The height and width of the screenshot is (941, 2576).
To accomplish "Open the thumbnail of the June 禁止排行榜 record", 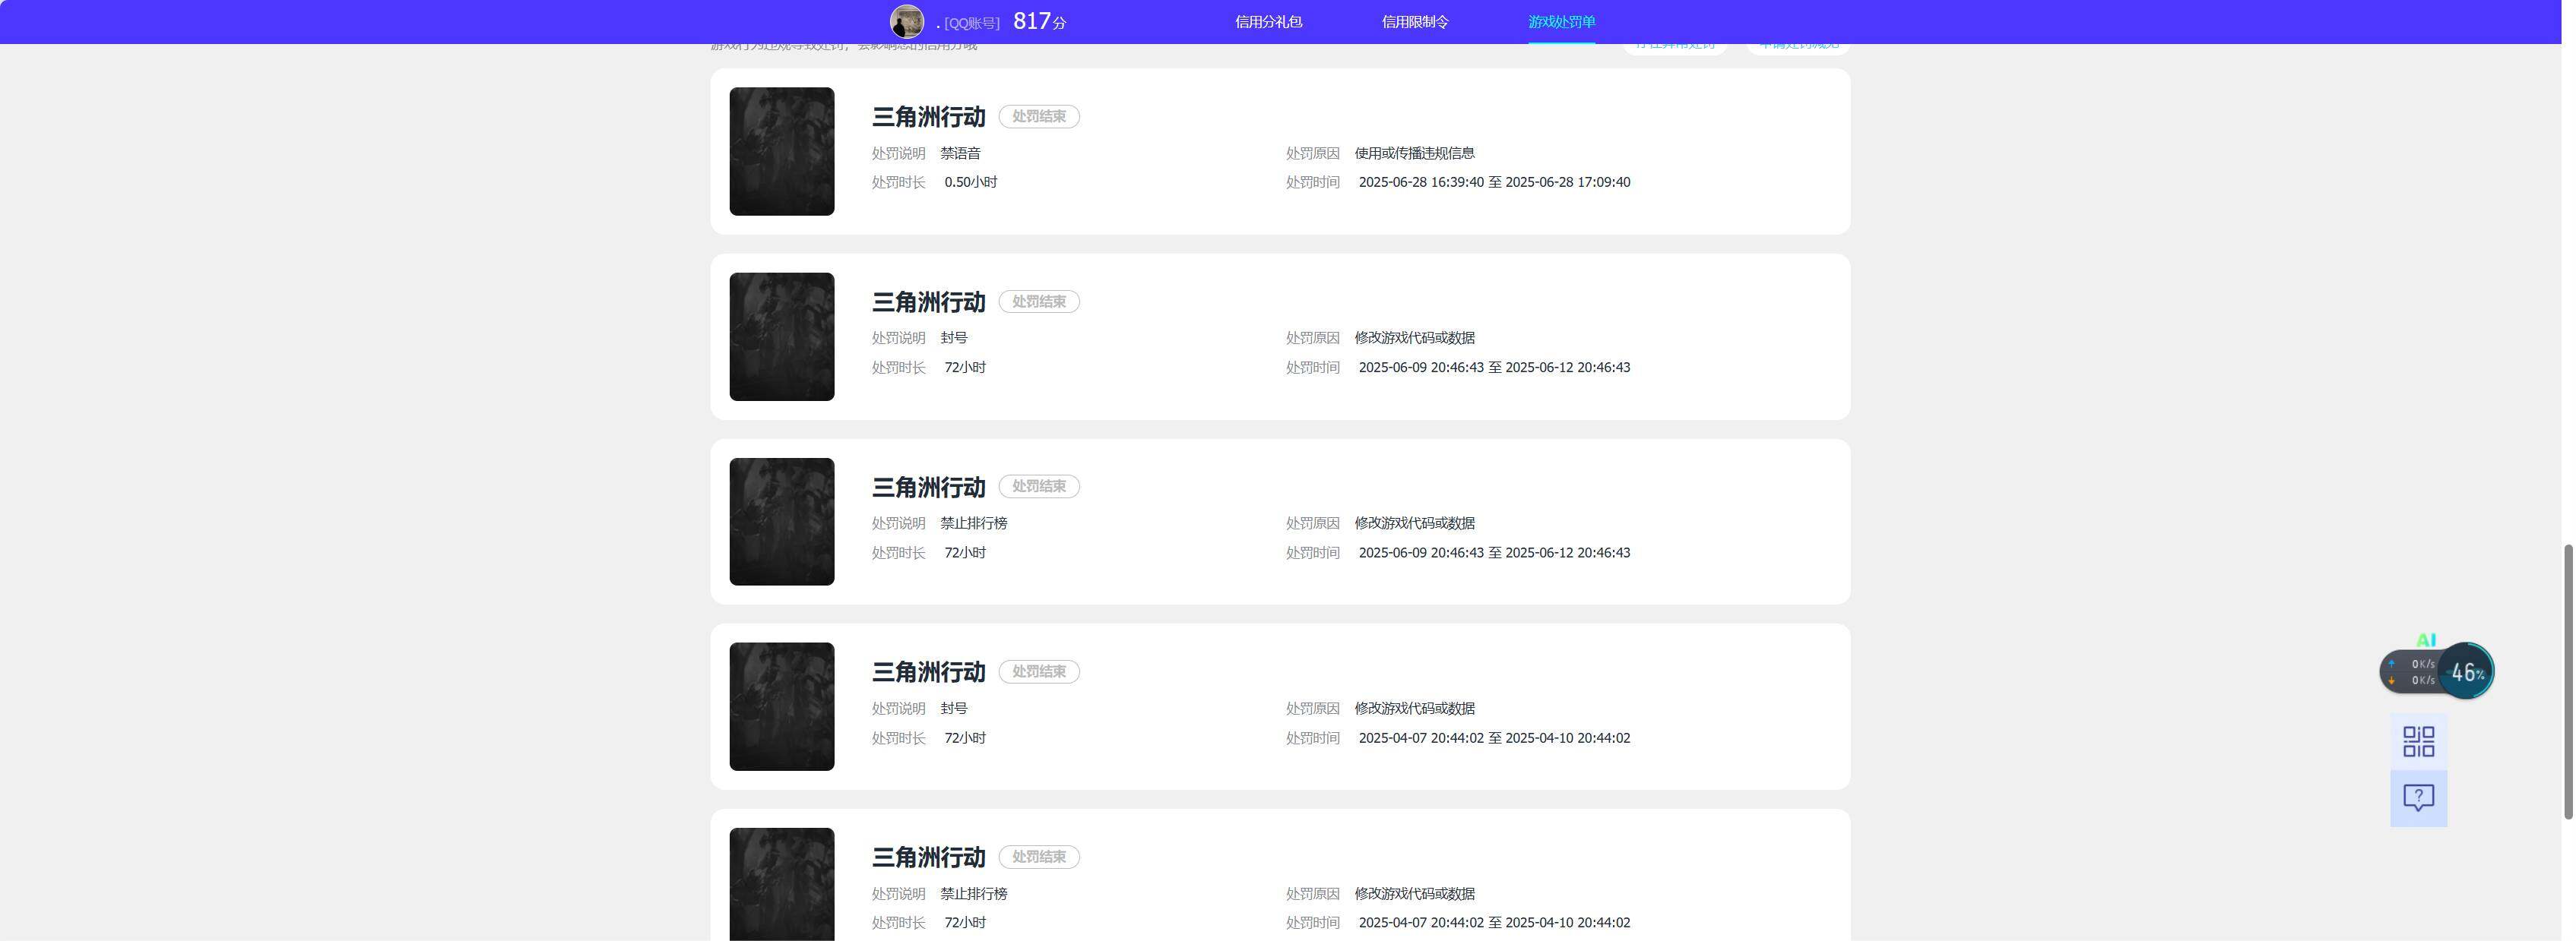I will coord(781,522).
